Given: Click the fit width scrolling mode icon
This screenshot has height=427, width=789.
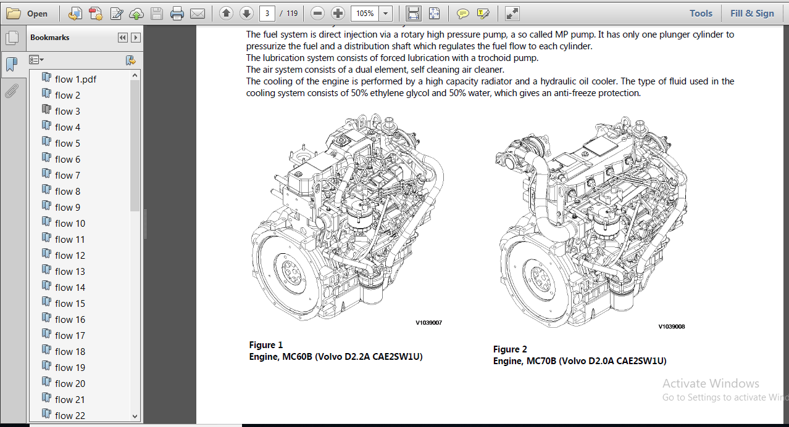Looking at the screenshot, I should [414, 13].
